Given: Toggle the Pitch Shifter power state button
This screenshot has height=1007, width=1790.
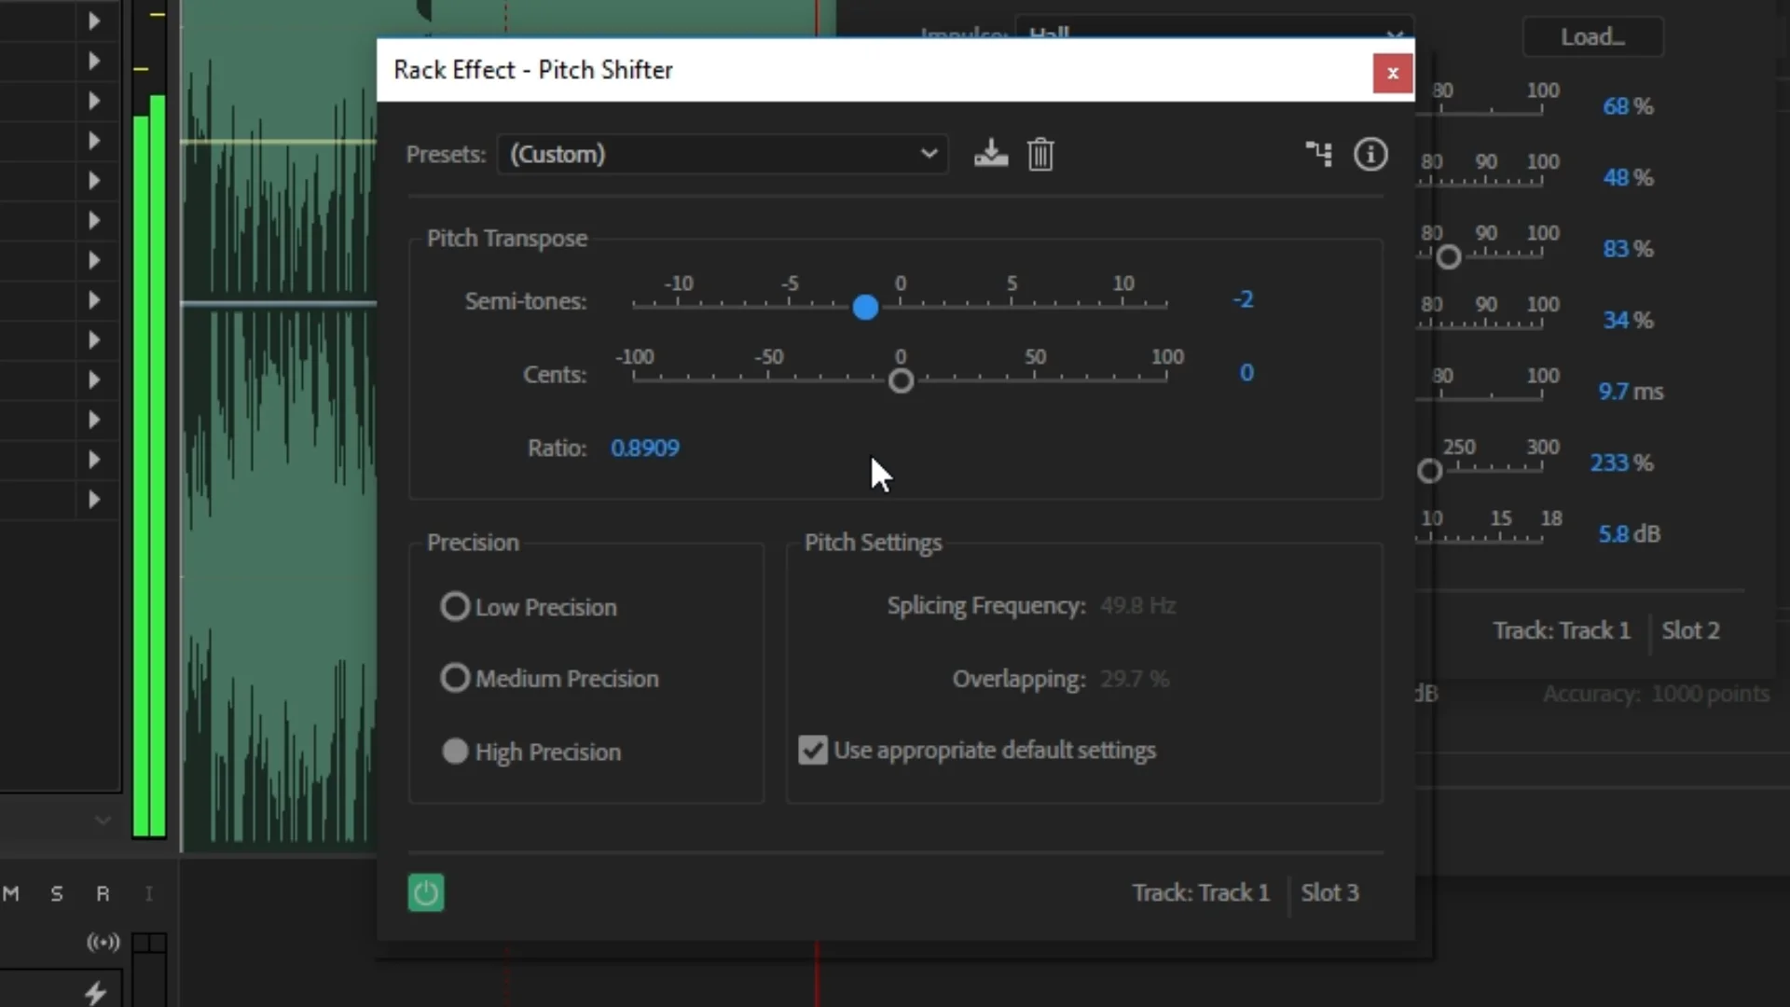Looking at the screenshot, I should coord(426,892).
